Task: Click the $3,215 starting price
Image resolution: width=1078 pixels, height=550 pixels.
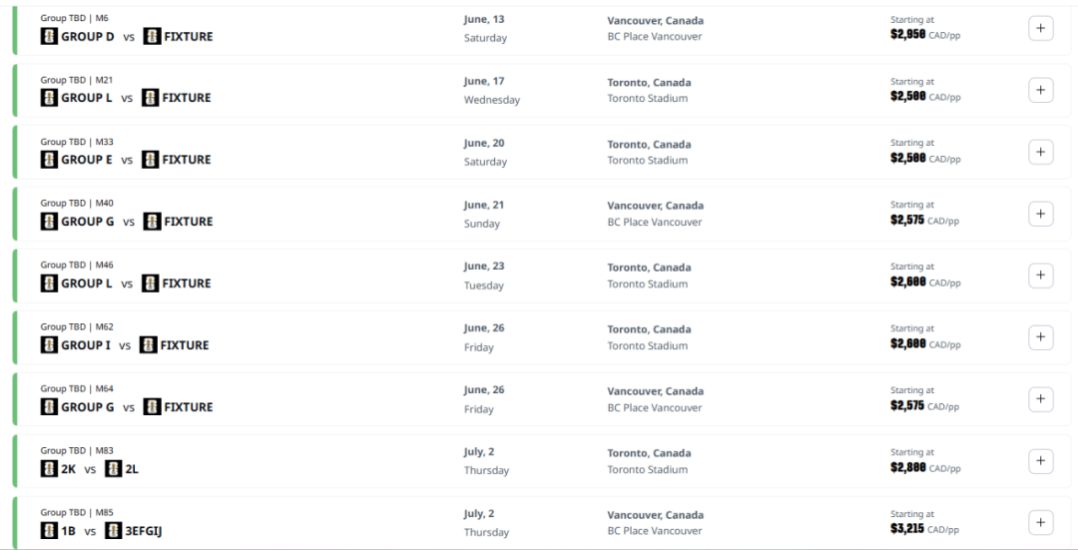Action: pos(907,529)
